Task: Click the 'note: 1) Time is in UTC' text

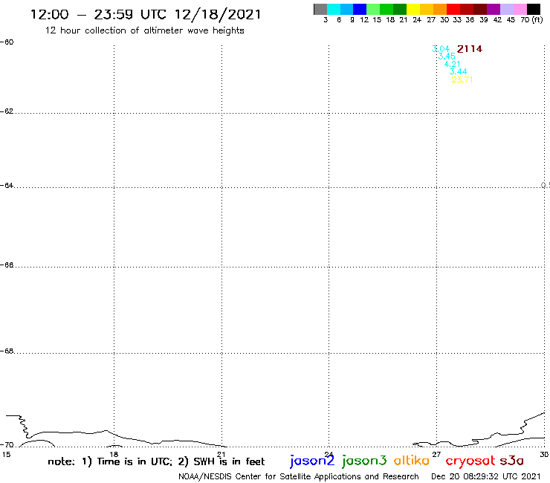Action: [110, 461]
